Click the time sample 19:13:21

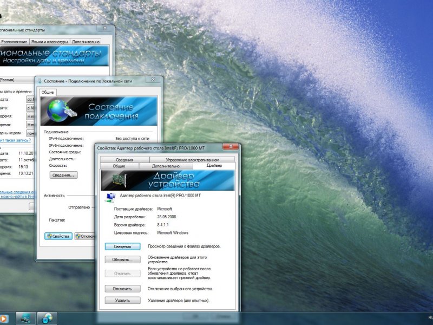[26, 173]
